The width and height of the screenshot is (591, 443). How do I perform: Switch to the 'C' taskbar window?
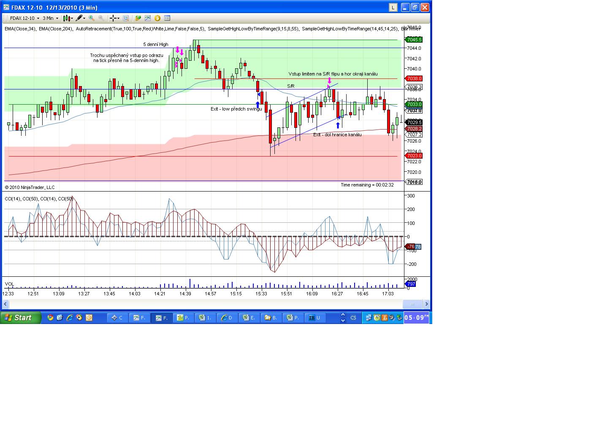point(117,318)
